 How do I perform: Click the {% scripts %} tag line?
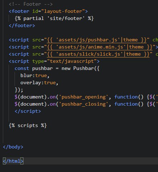[28, 126]
